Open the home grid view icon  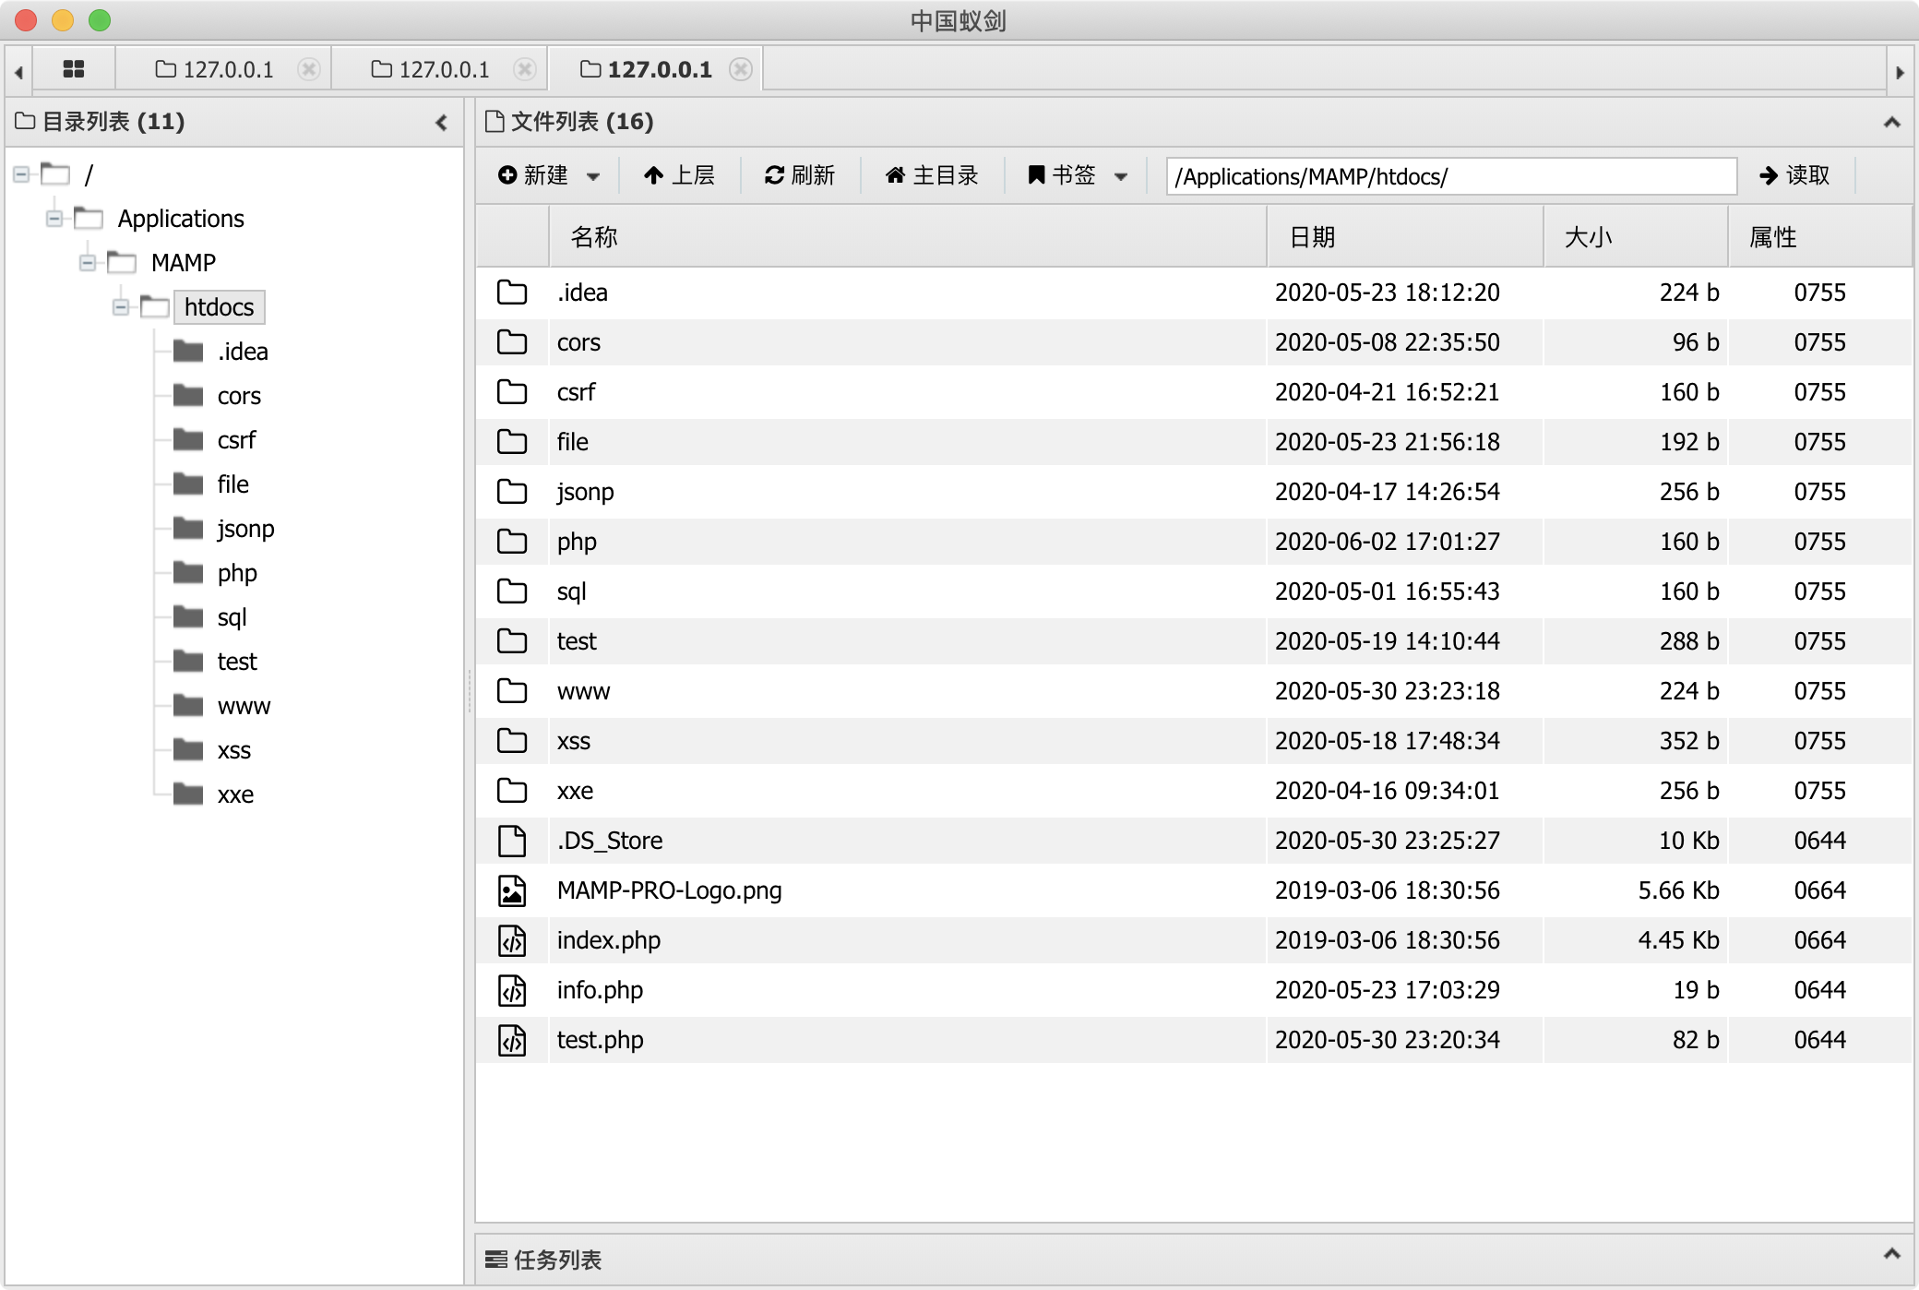(74, 69)
